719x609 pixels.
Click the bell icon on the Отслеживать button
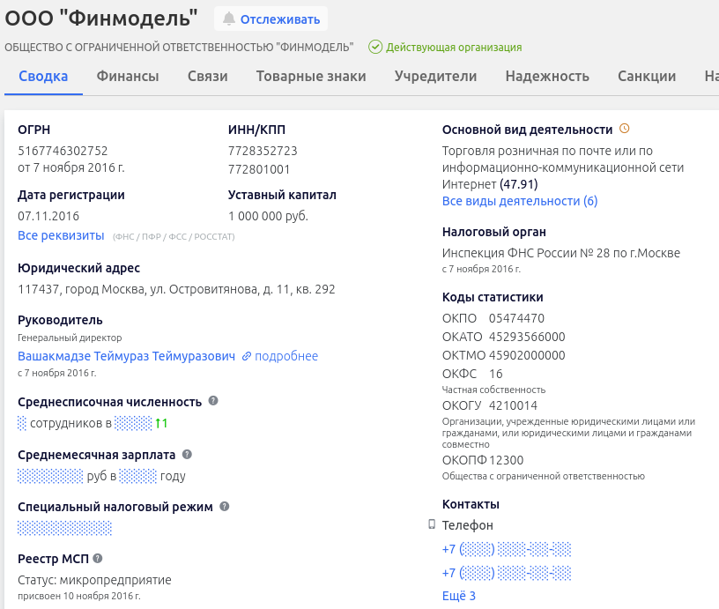pyautogui.click(x=229, y=19)
